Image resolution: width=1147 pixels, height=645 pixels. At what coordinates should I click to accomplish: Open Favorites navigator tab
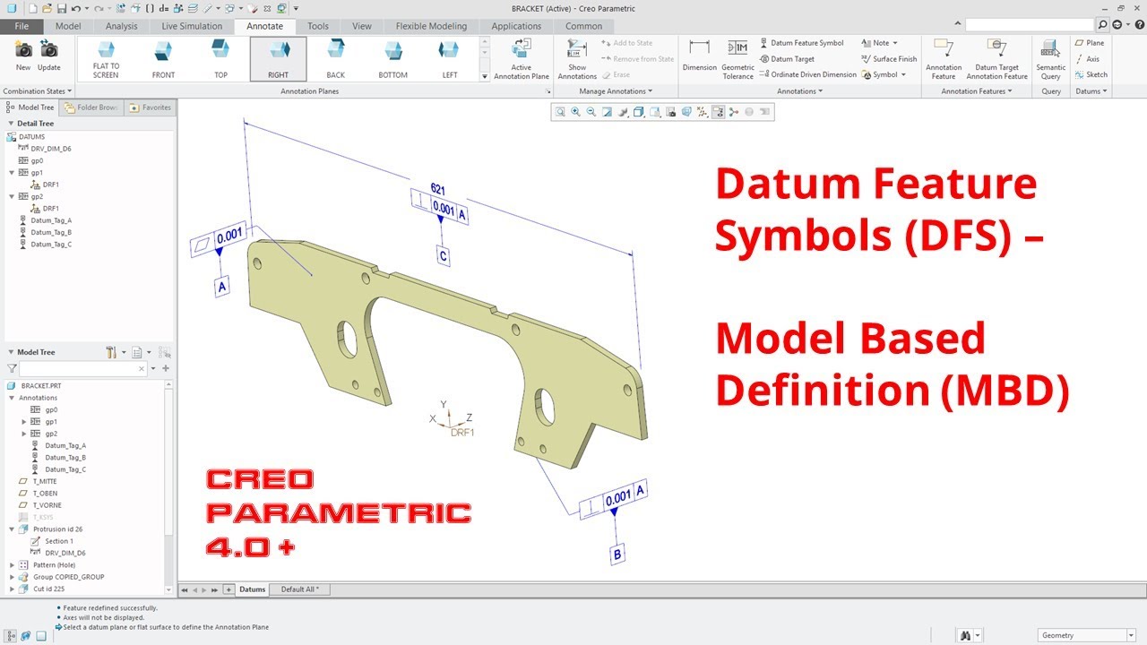point(150,107)
